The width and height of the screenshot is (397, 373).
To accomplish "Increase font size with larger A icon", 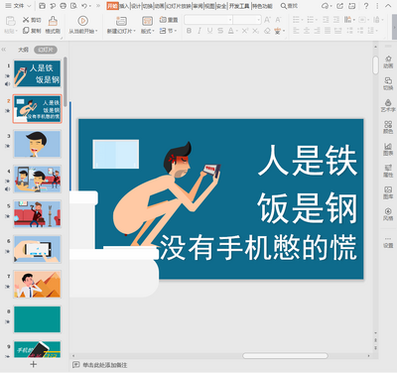I will pos(267,20).
